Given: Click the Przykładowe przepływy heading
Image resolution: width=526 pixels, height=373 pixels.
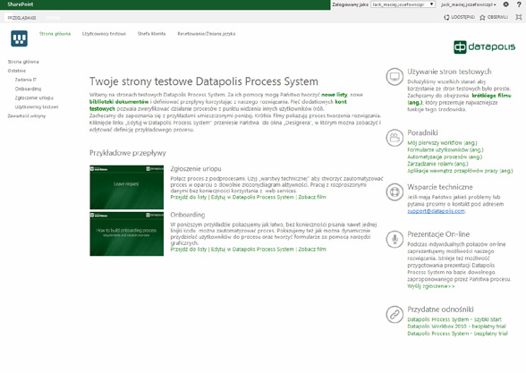Looking at the screenshot, I should click(x=127, y=153).
